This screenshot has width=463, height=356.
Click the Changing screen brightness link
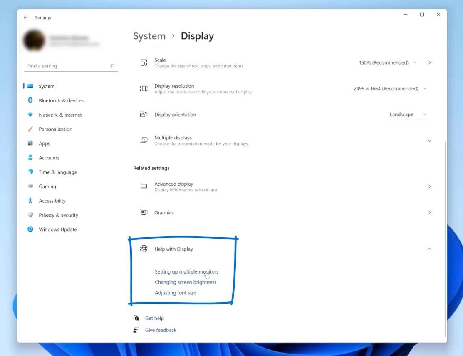click(x=186, y=282)
